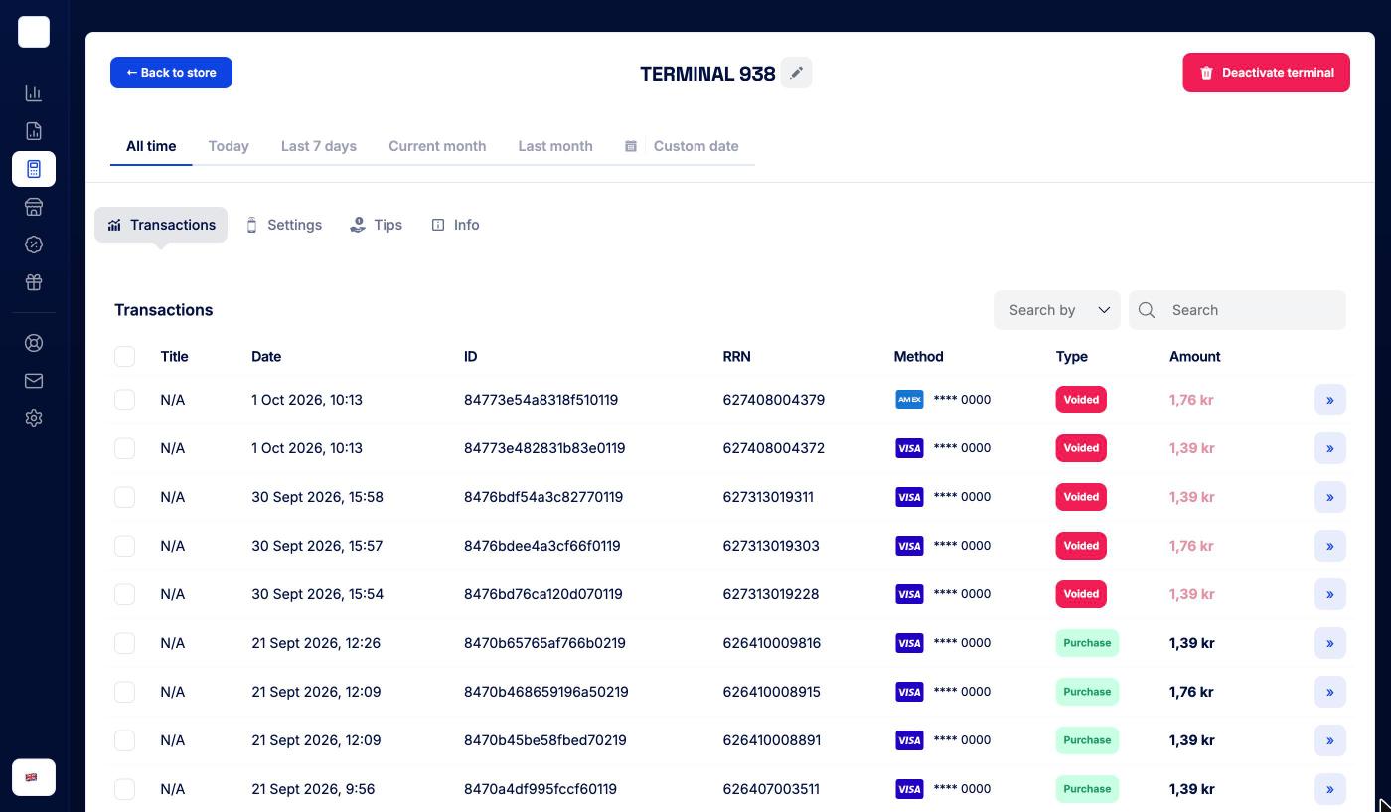Image resolution: width=1391 pixels, height=812 pixels.
Task: Expand the Search by dropdown
Action: 1057,310
